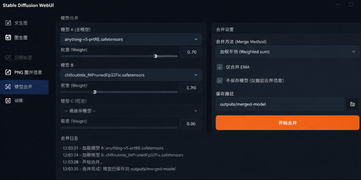Click the folder icon beside 保存路径
361x180 pixels.
(x=353, y=104)
